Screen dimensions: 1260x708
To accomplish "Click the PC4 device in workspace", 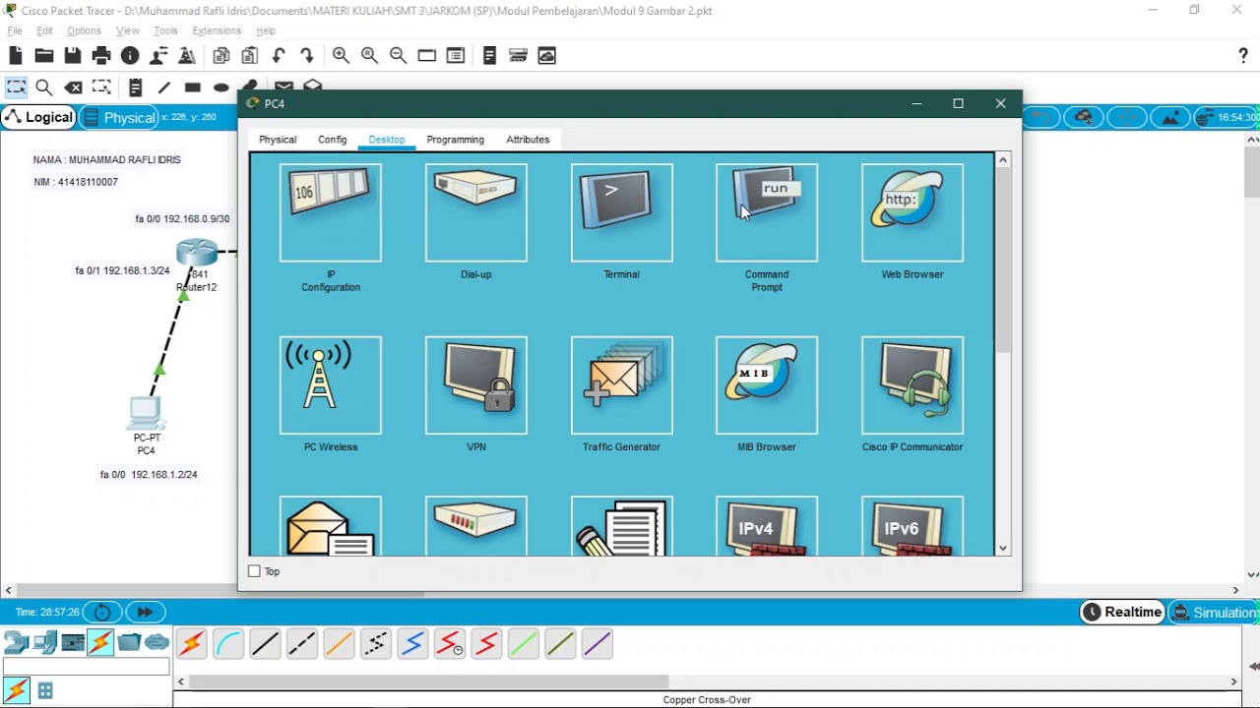I will click(146, 412).
